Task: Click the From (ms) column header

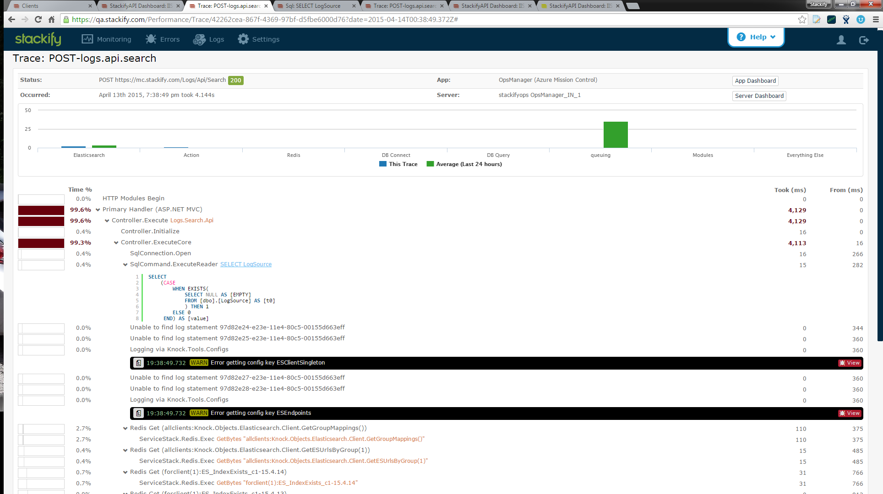Action: tap(846, 190)
